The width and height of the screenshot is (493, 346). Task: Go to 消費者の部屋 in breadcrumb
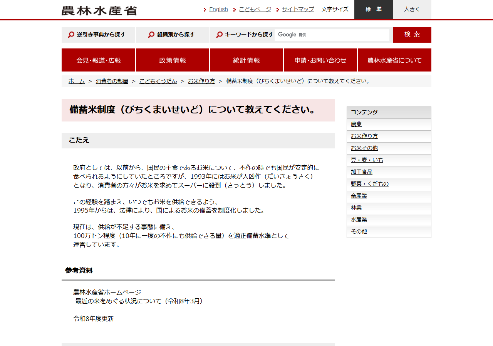[x=112, y=81]
